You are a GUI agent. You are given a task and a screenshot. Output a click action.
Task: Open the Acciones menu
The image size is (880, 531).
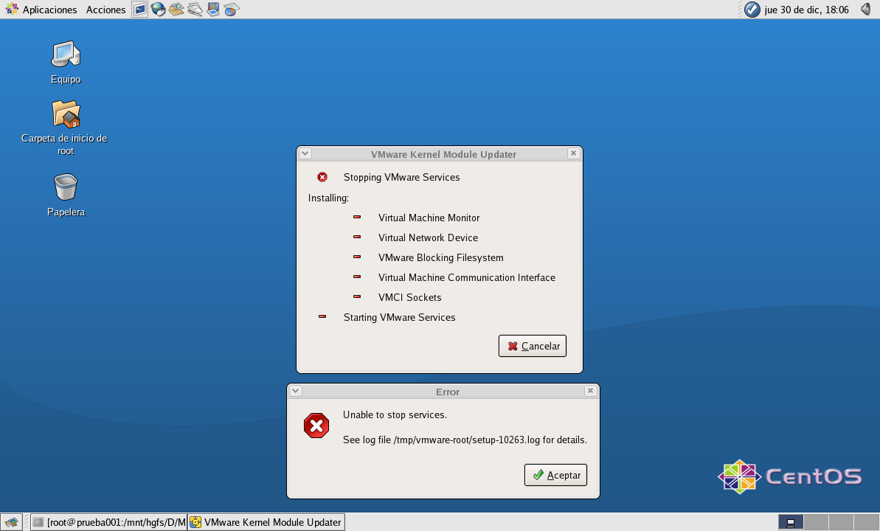pos(105,10)
